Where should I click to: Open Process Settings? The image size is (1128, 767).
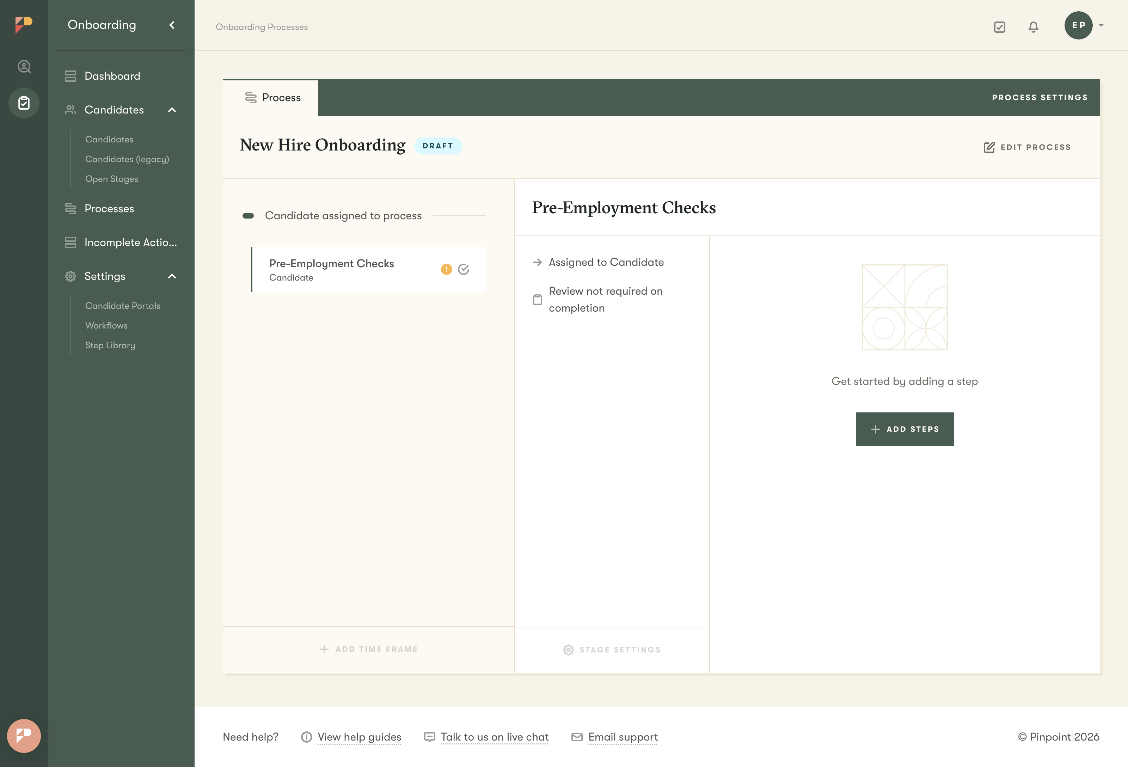1039,98
